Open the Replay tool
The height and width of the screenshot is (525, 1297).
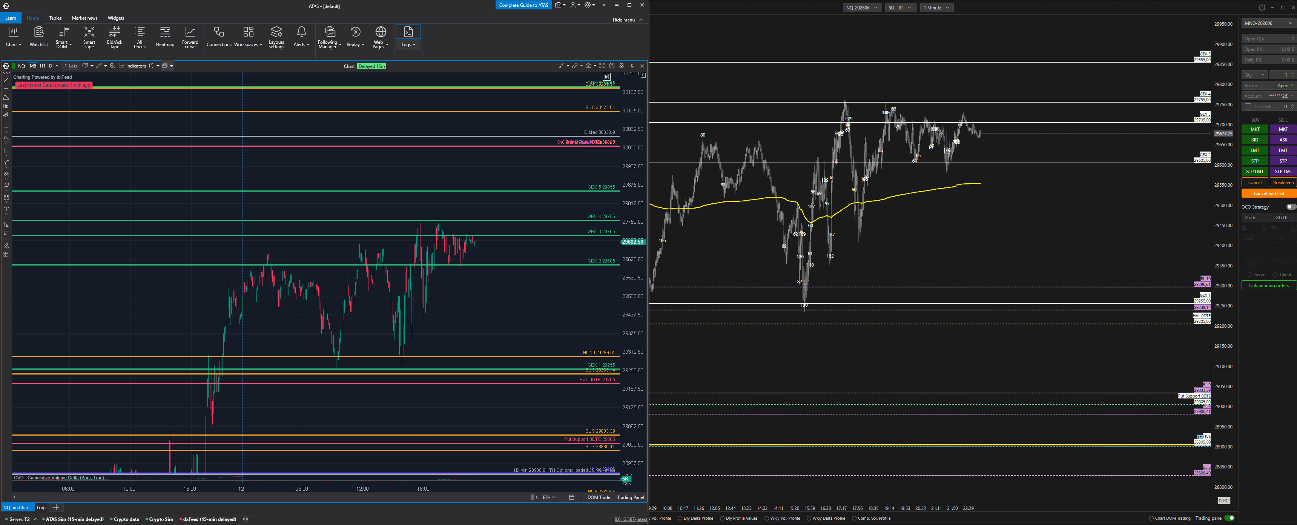(x=356, y=37)
